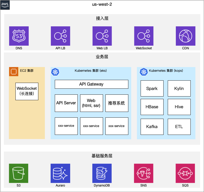Select the API Gateway box
The image size is (204, 192).
point(92,84)
